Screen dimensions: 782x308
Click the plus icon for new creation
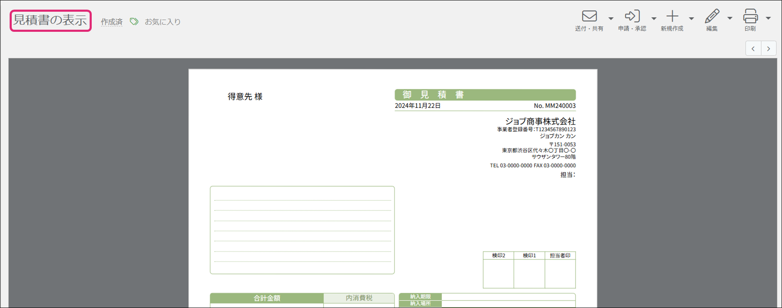[x=672, y=16]
